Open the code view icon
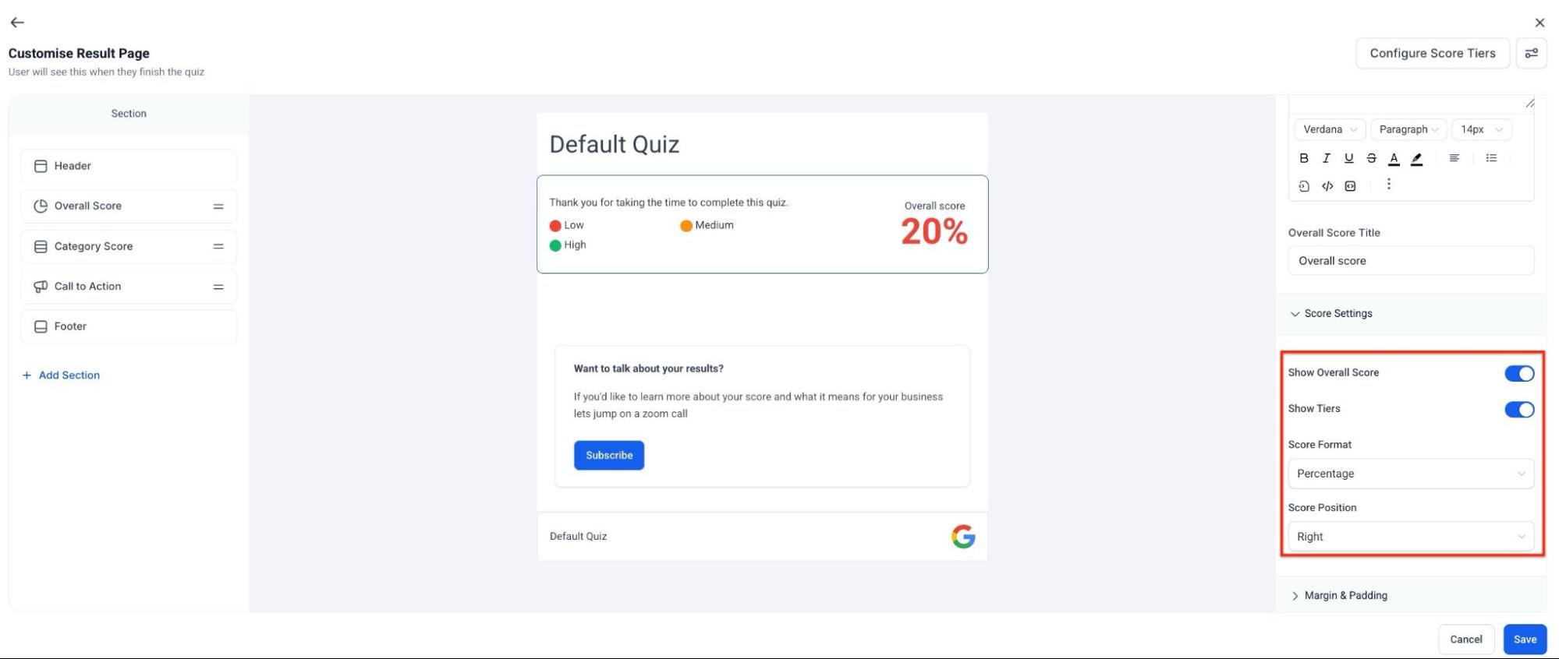This screenshot has height=659, width=1559. click(x=1327, y=186)
